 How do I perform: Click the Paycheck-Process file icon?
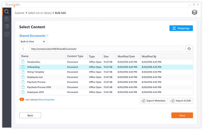pos(23,82)
